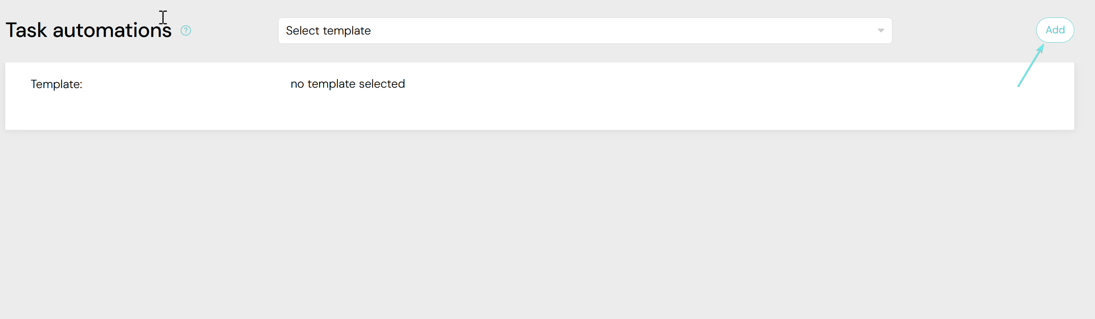
Task: Add a new task automation
Action: (x=1055, y=30)
